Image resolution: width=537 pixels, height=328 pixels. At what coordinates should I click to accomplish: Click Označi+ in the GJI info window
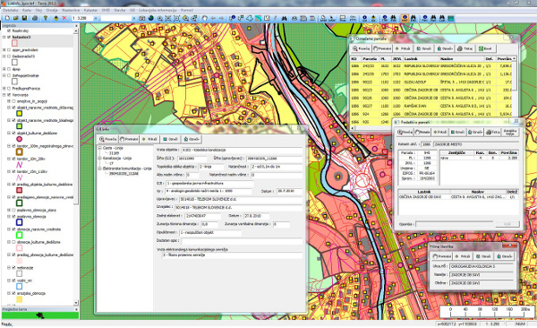[x=192, y=139]
